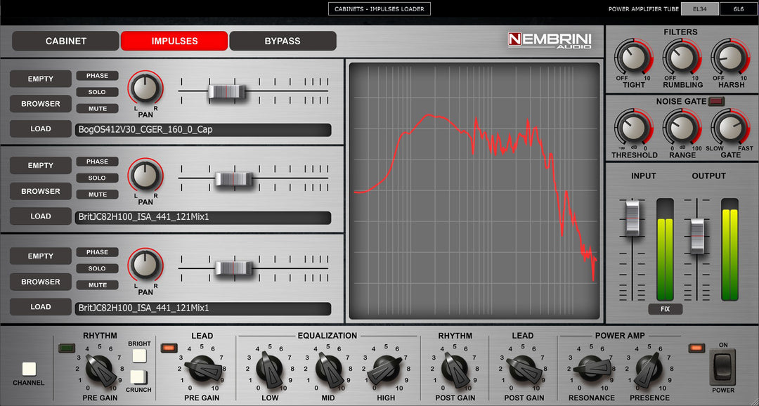Select the 6L6 power amplifier tube
759x406 pixels.
coord(738,8)
